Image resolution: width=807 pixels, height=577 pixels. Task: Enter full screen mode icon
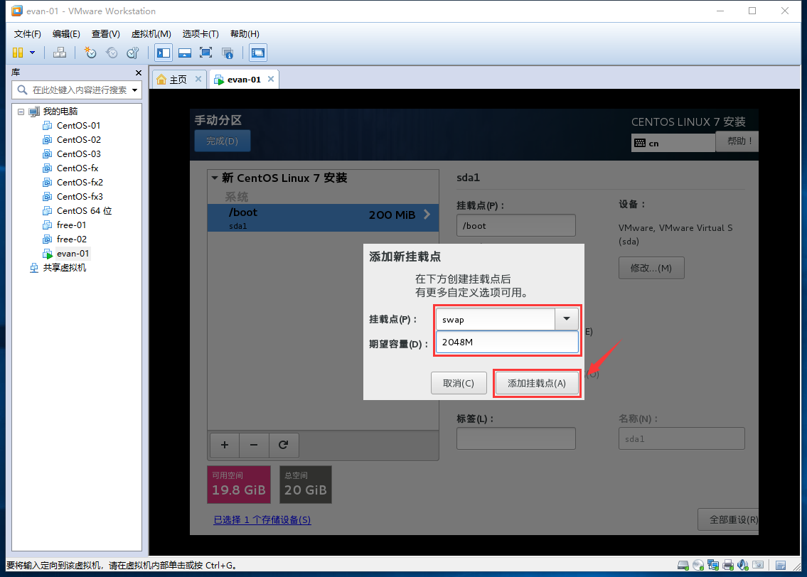tap(206, 53)
